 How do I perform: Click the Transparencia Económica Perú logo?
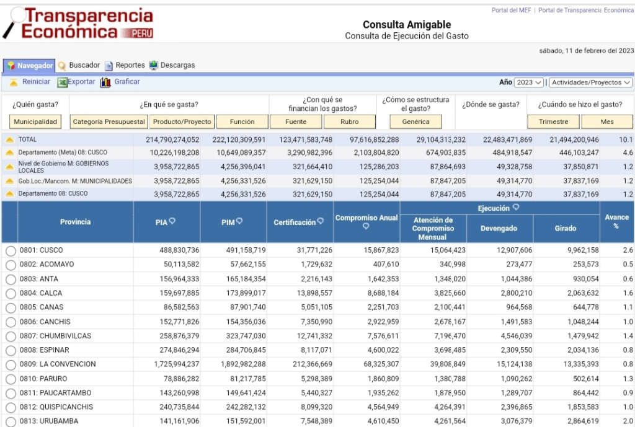[79, 24]
